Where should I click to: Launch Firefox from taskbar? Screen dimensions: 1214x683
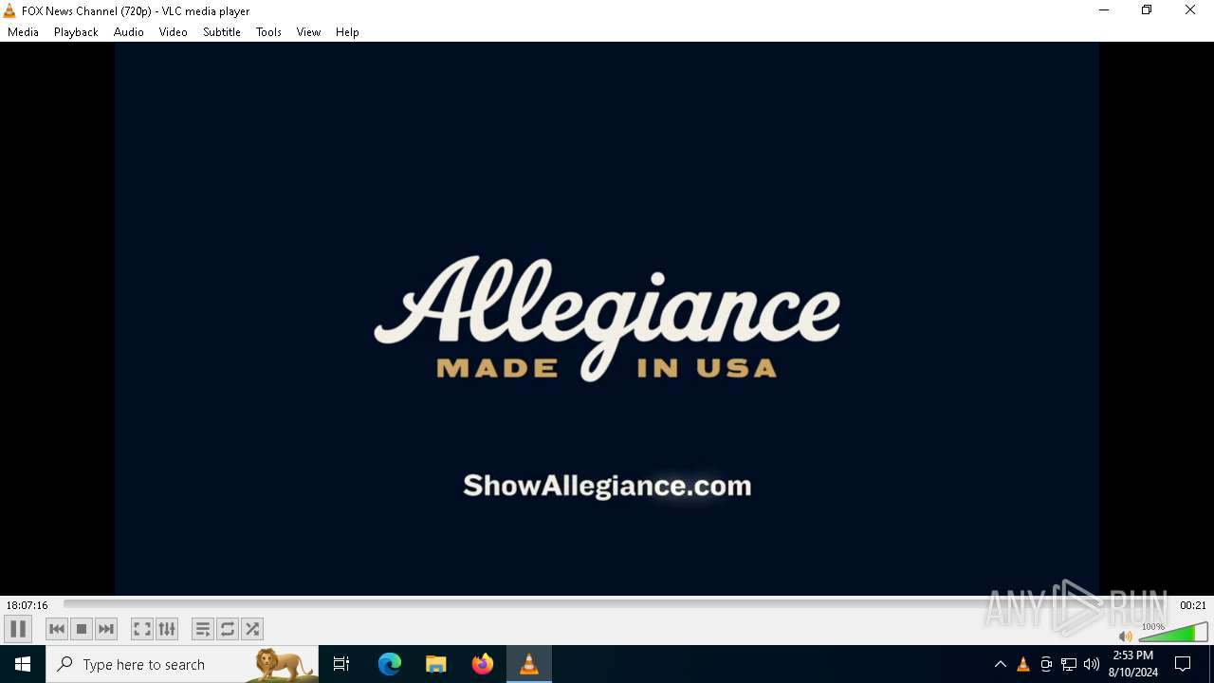(x=483, y=664)
